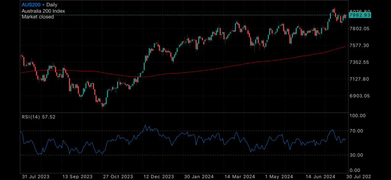Click the 1 May 2024 date label

(x=278, y=177)
